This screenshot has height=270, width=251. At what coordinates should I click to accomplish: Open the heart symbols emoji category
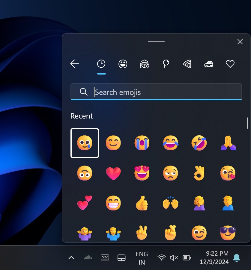pos(230,64)
